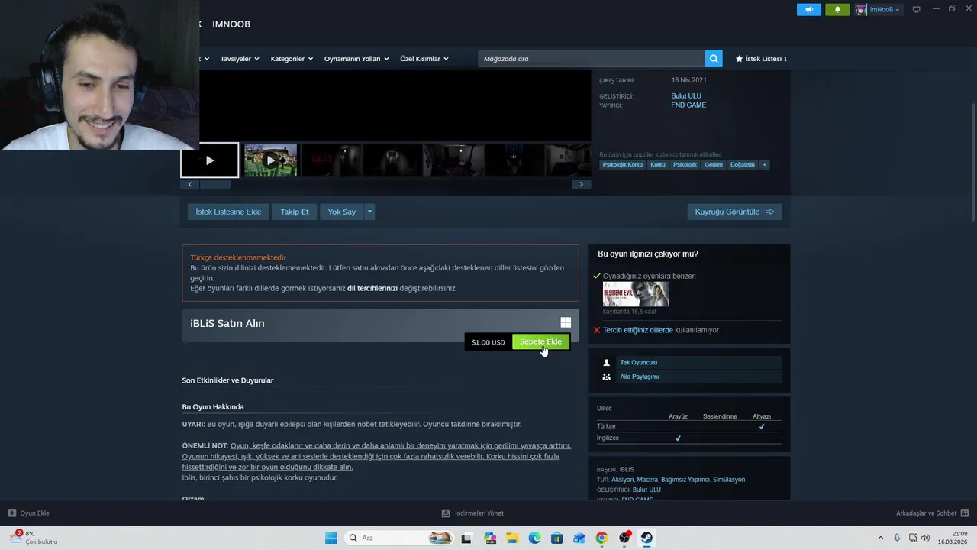Screen dimensions: 977x550
Task: Expand more tags with plus button
Action: tap(764, 165)
